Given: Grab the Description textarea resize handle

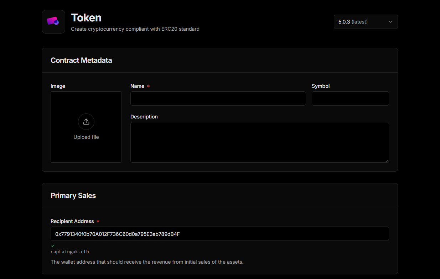Looking at the screenshot, I should click(x=387, y=161).
